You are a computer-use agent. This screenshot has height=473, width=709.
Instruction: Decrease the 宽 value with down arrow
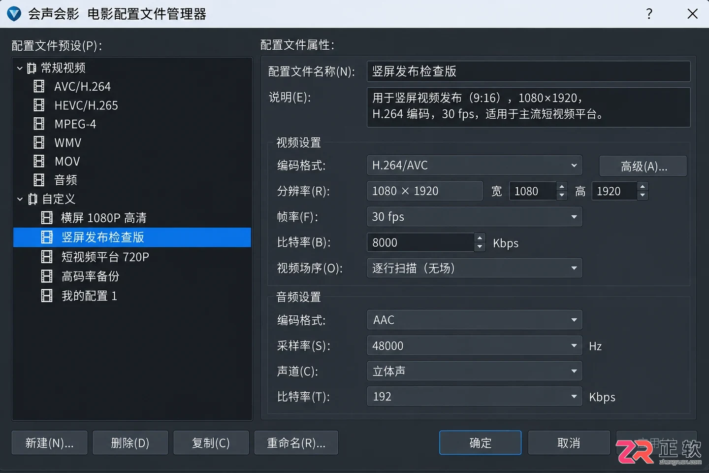click(x=562, y=196)
